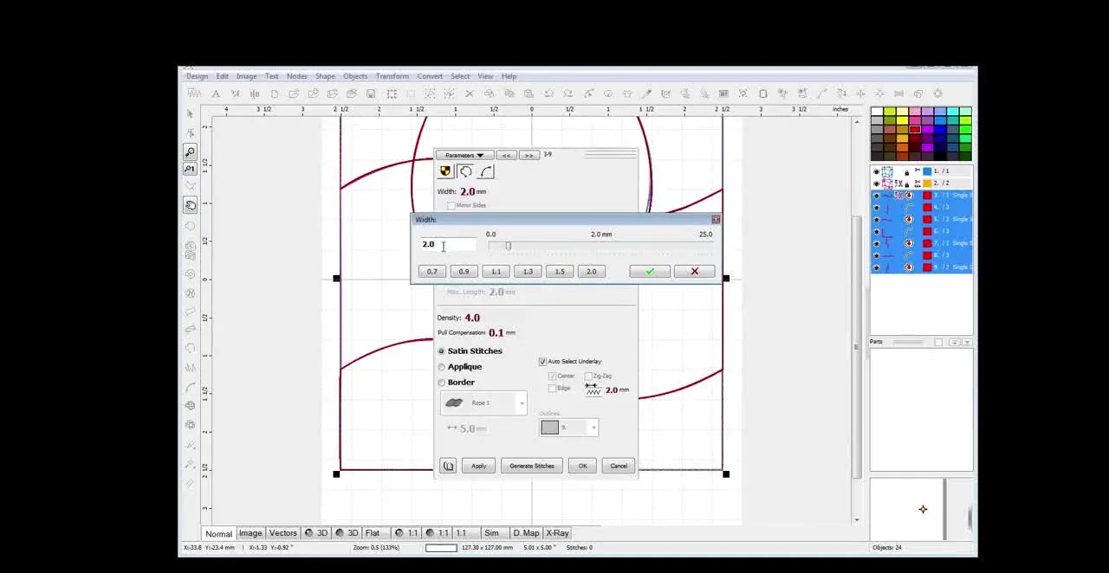
Task: Select the outline shape icon beside the shield icon
Action: (465, 171)
